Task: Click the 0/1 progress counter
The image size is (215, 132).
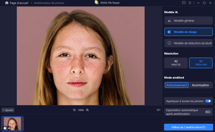Action: (158, 110)
